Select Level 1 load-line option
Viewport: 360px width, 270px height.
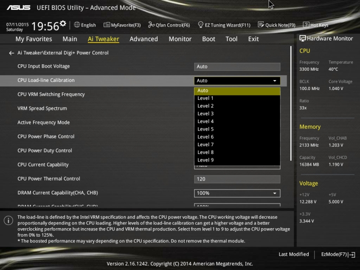(237, 98)
